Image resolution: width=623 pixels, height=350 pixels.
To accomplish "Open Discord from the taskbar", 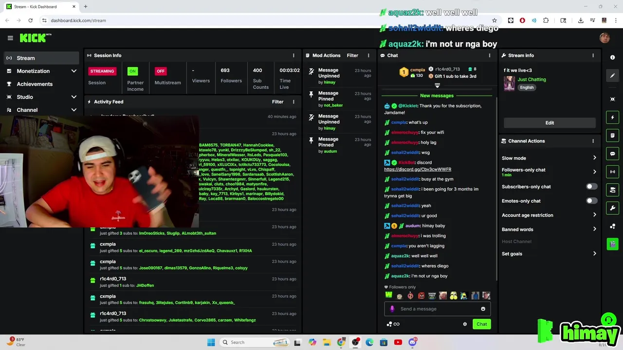I will point(412,342).
